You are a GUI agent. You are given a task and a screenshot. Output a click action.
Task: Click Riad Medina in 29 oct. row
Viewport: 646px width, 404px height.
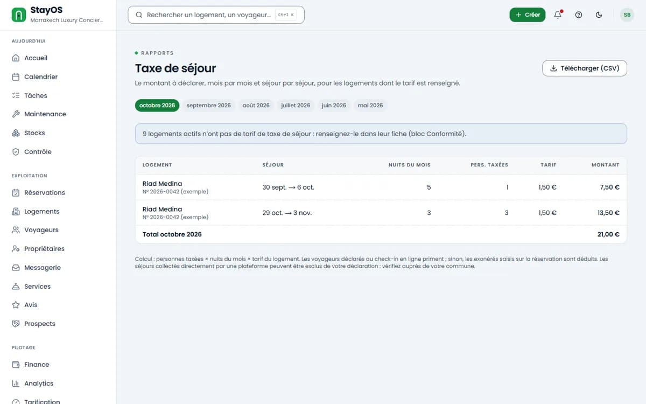163,209
